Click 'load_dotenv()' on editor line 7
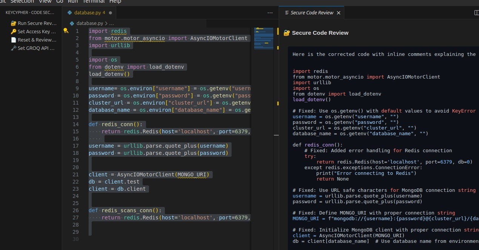This screenshot has height=250, width=479. pyautogui.click(x=109, y=74)
